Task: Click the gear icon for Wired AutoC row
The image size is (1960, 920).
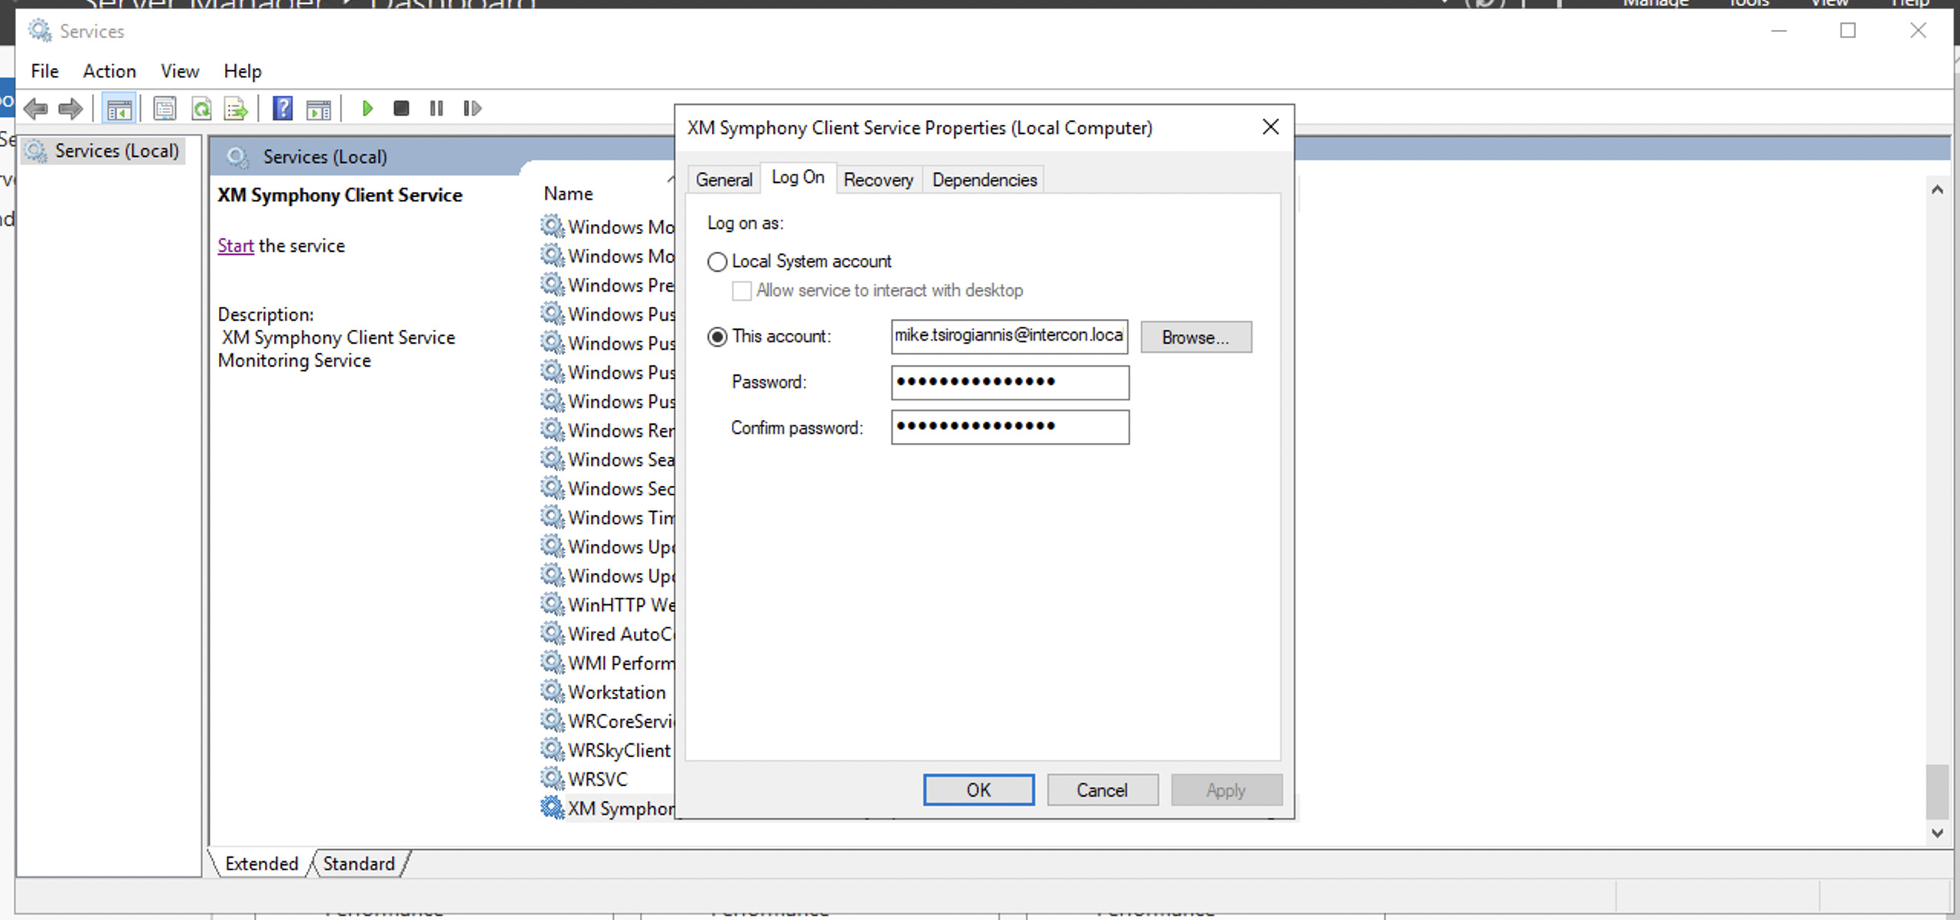Action: coord(552,633)
